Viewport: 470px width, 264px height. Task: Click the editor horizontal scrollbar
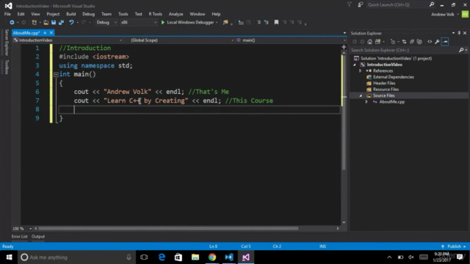coord(168,228)
